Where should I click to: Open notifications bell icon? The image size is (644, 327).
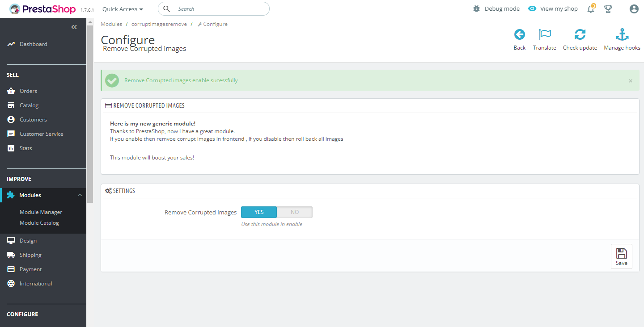[x=591, y=8]
